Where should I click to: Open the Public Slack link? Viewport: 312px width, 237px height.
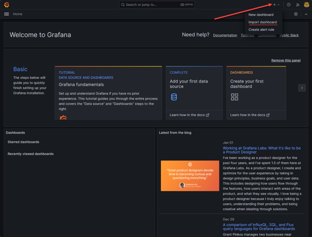pos(289,35)
